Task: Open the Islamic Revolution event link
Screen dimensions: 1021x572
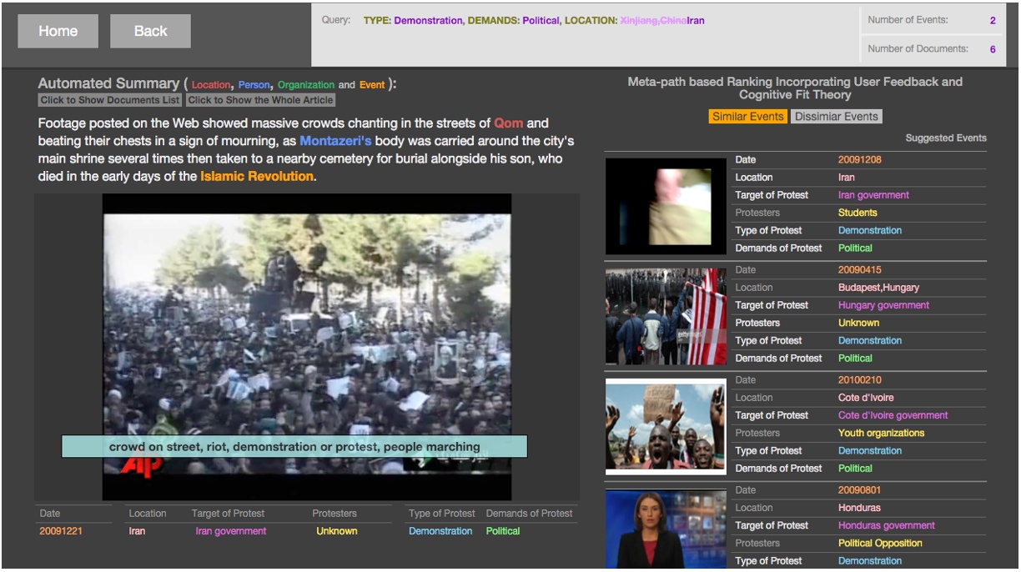Action: pos(257,176)
